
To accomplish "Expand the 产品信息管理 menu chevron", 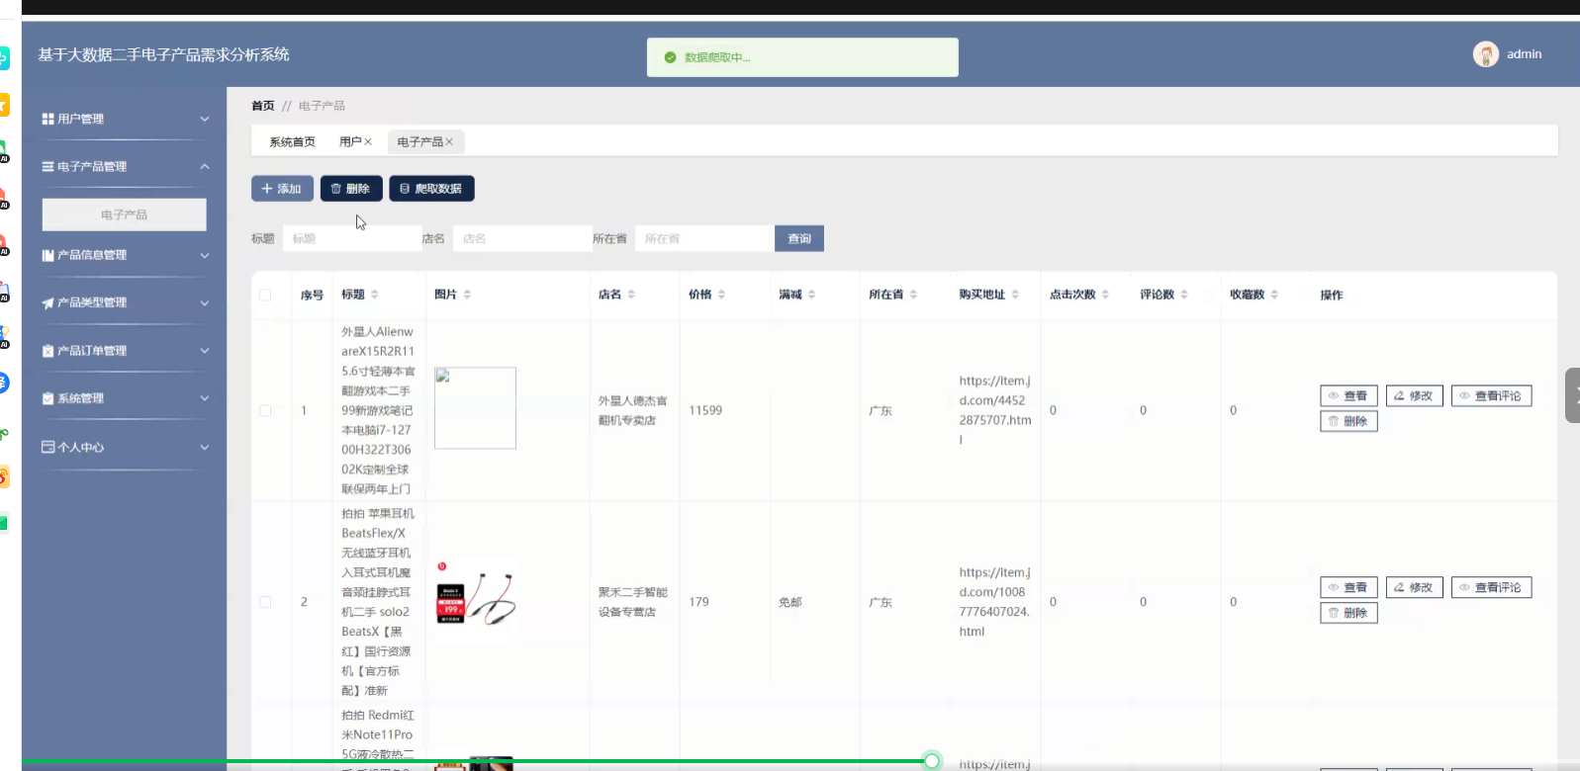I will (x=205, y=255).
